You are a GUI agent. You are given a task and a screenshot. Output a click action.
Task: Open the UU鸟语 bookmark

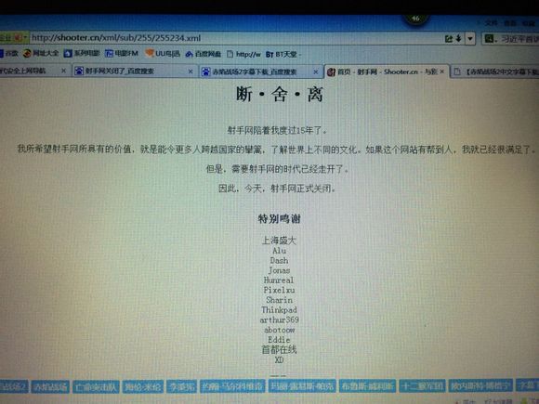163,53
